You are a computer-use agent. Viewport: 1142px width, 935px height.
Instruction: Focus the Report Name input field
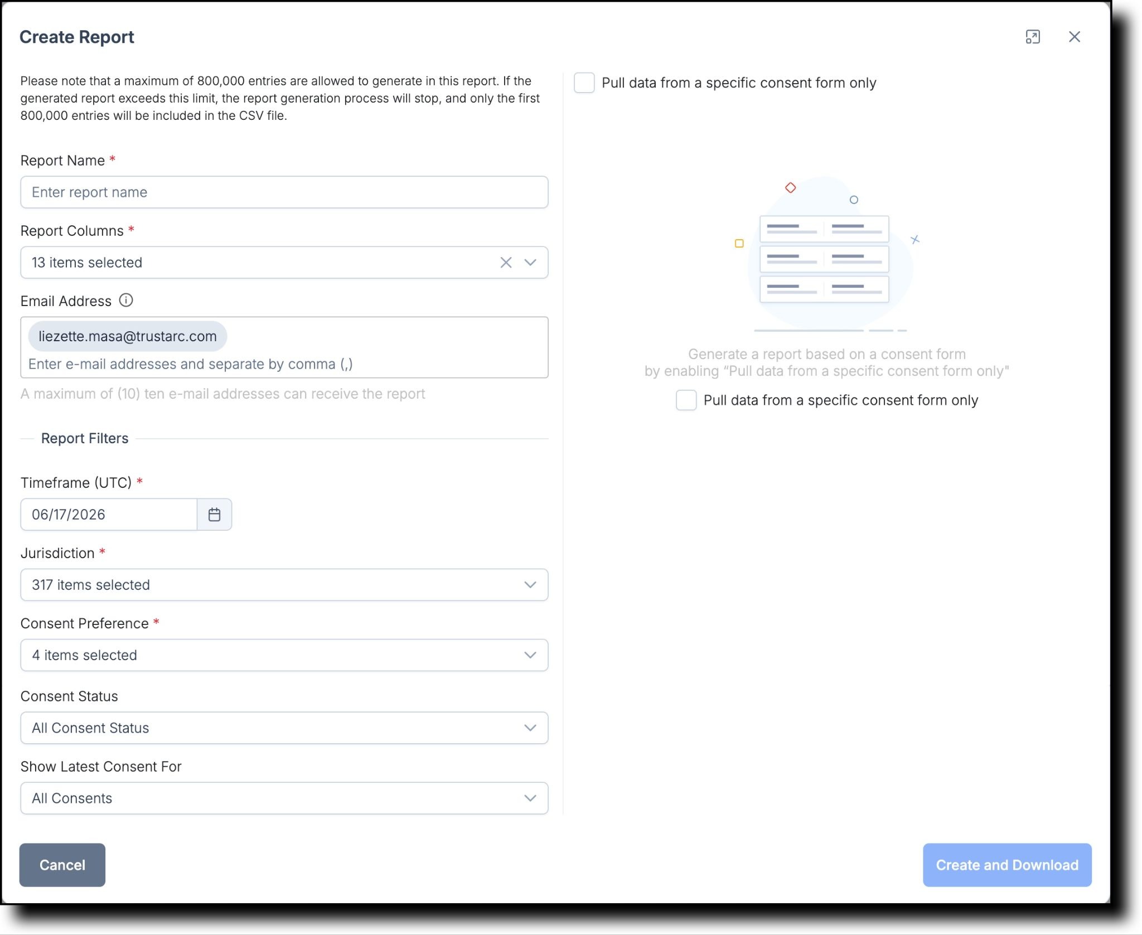pyautogui.click(x=284, y=192)
